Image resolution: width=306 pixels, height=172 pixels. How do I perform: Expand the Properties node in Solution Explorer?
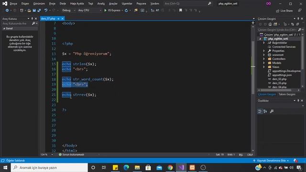[x=264, y=51]
